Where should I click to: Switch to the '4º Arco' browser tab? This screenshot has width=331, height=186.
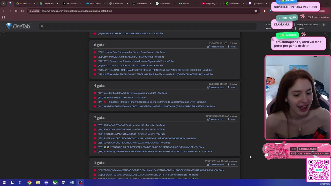(25, 4)
